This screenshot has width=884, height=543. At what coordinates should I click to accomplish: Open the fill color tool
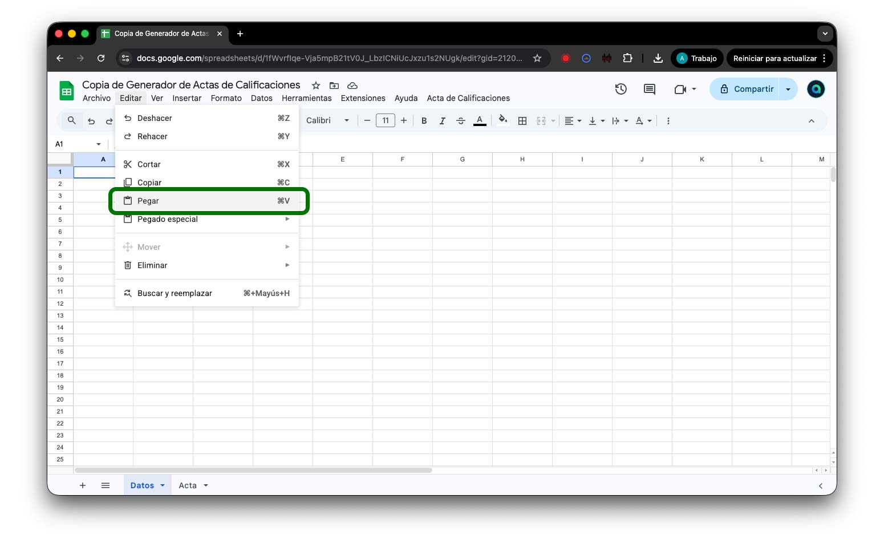502,120
